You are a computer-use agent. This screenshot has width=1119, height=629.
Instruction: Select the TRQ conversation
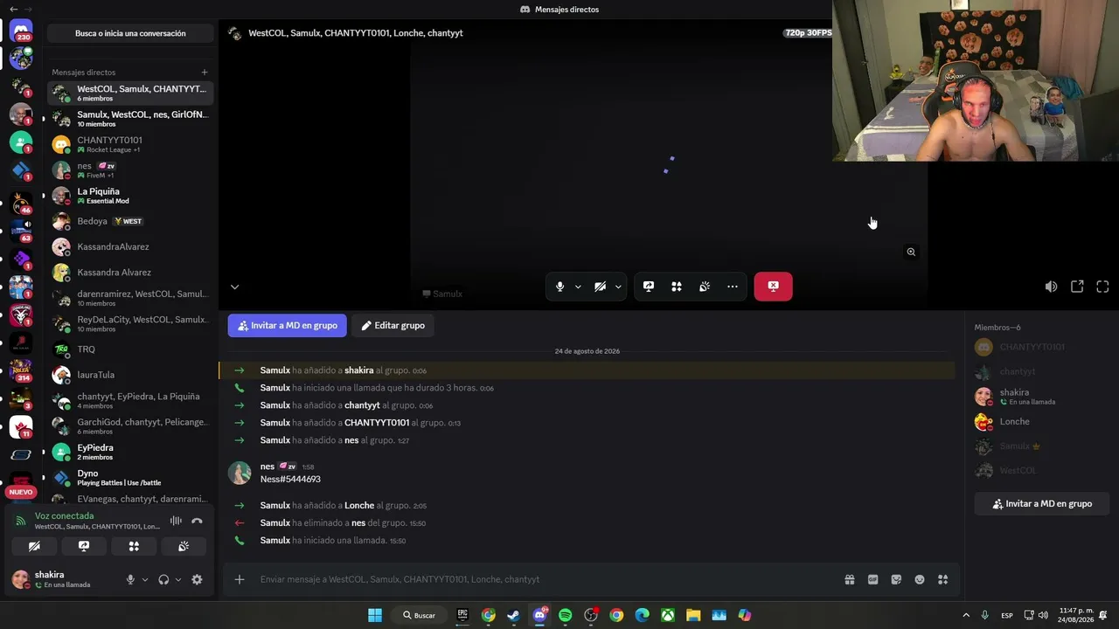pyautogui.click(x=130, y=349)
